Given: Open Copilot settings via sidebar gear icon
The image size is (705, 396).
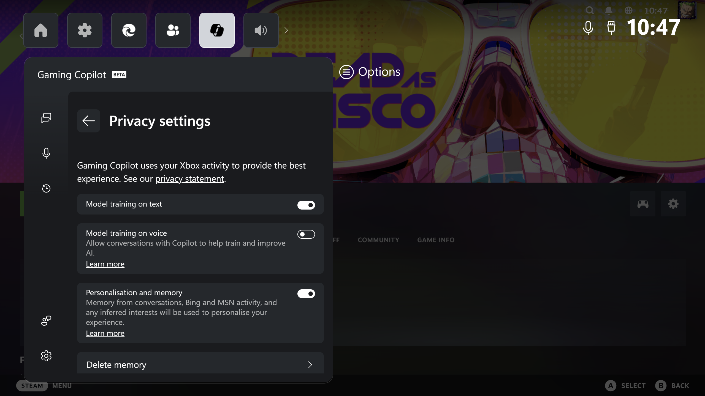Looking at the screenshot, I should tap(46, 356).
